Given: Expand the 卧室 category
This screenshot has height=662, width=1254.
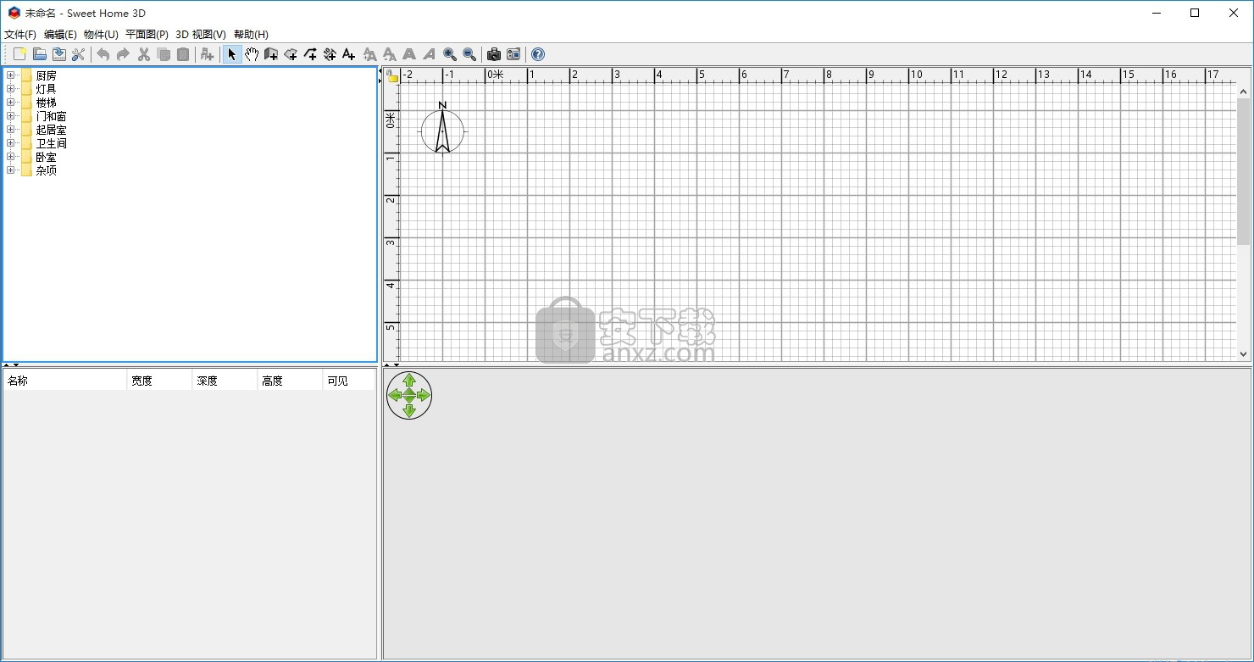Looking at the screenshot, I should pyautogui.click(x=11, y=157).
